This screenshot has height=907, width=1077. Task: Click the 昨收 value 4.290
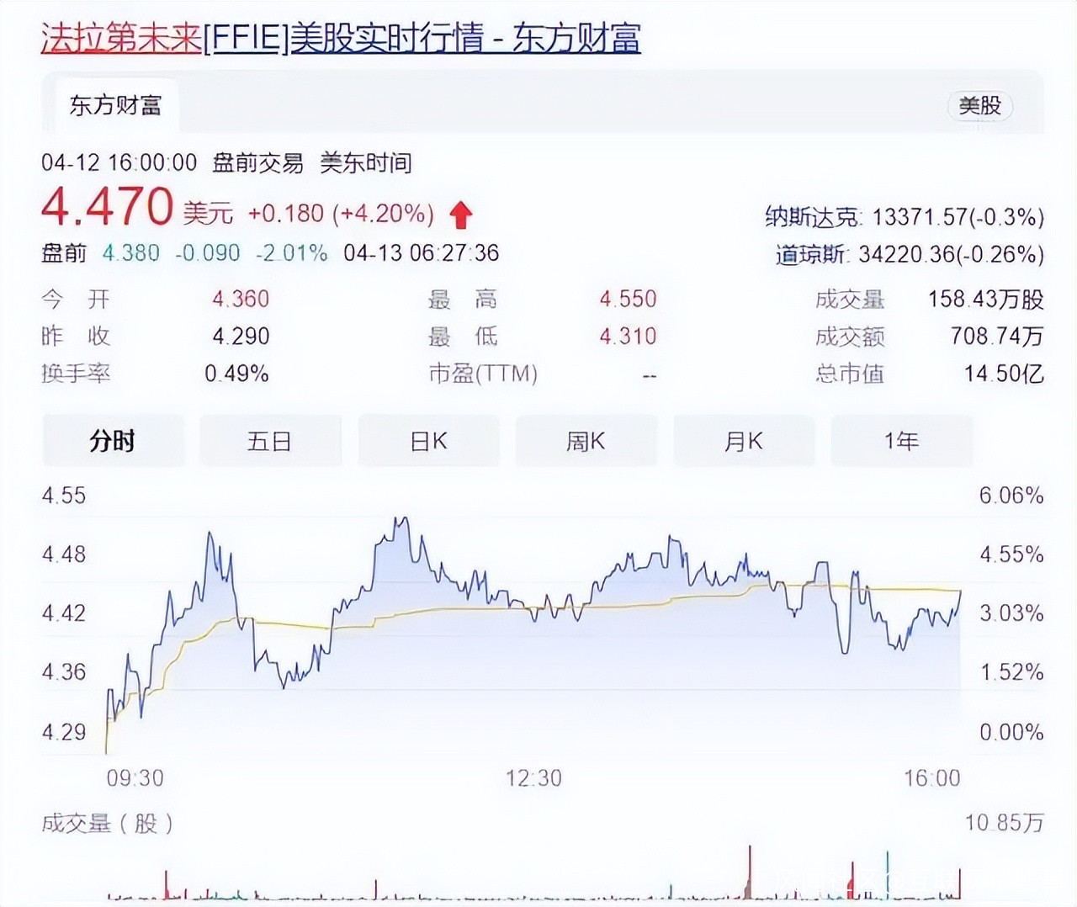pyautogui.click(x=241, y=337)
